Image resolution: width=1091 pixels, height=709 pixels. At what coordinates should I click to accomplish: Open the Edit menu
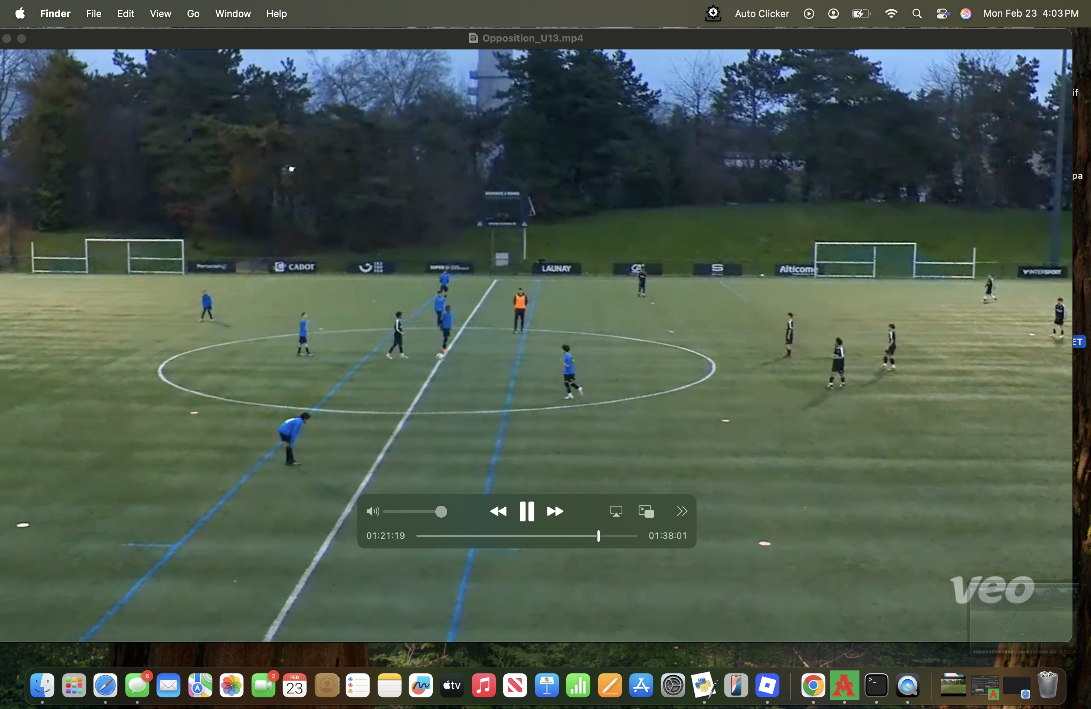click(x=125, y=13)
